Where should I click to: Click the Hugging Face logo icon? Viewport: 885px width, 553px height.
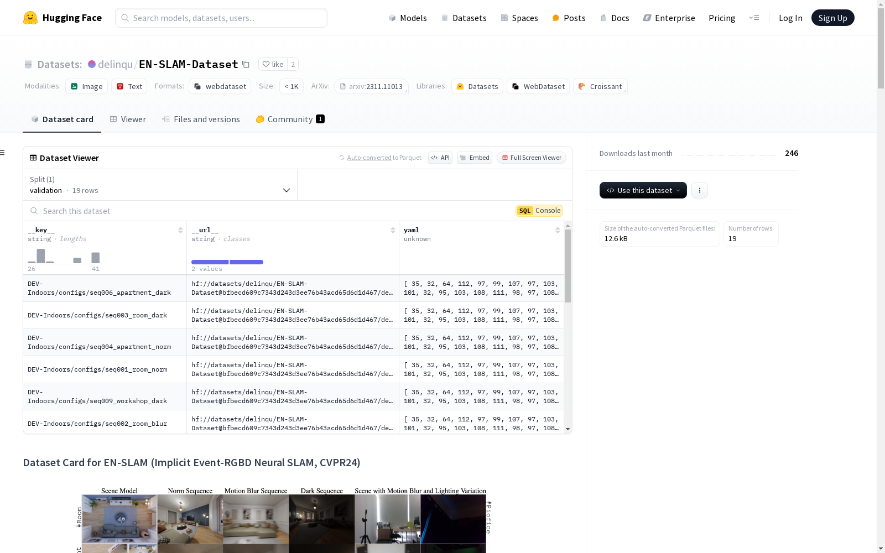30,18
